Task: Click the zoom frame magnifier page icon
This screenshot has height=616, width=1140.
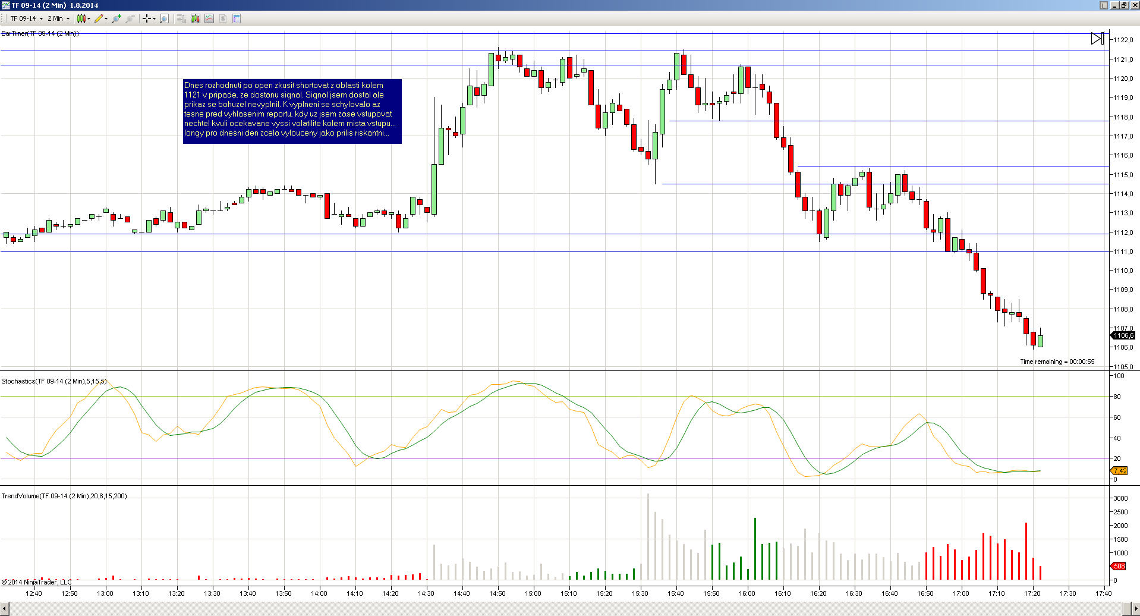Action: tap(165, 18)
